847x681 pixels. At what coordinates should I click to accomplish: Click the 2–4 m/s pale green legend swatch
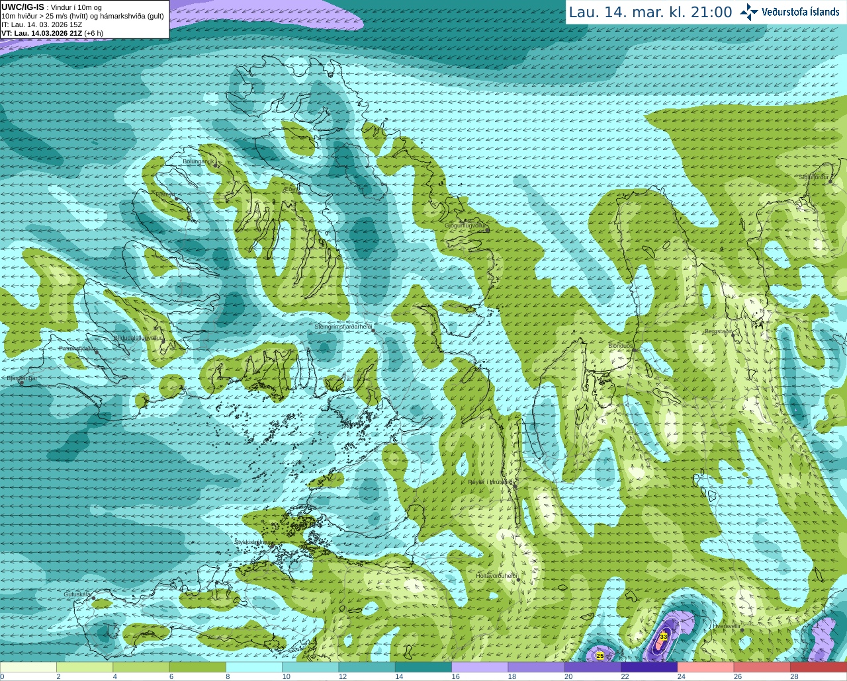pos(85,667)
